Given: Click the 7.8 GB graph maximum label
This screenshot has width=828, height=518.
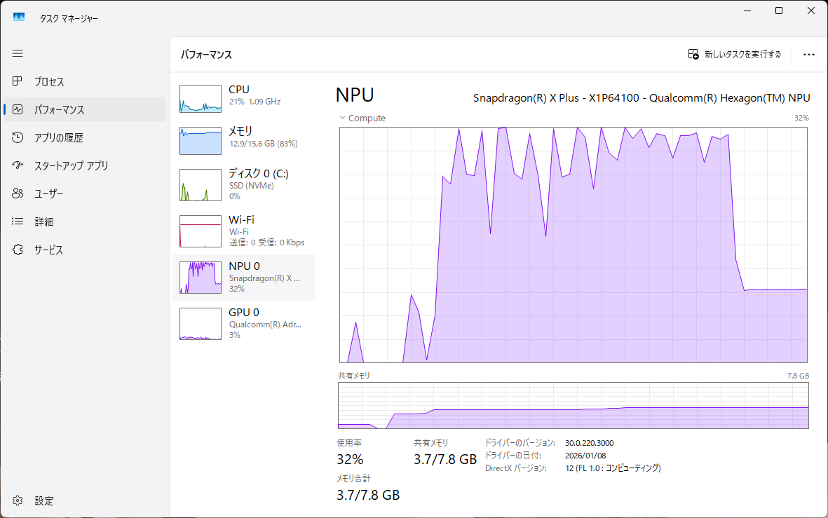Looking at the screenshot, I should [798, 376].
